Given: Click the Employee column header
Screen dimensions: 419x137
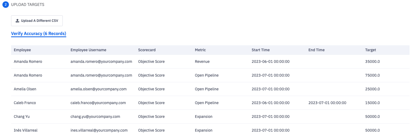Looking at the screenshot, I should (22, 50).
